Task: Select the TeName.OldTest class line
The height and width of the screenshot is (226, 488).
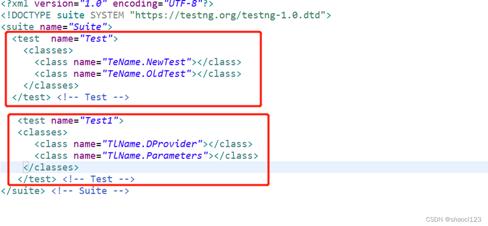Action: 138,74
